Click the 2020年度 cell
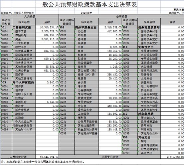Screen dimensions: 184x165 tap(87, 13)
